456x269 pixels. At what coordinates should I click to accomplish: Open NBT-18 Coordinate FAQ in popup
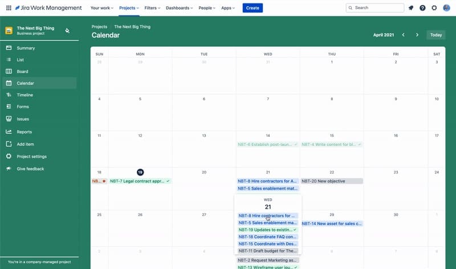tap(268, 237)
